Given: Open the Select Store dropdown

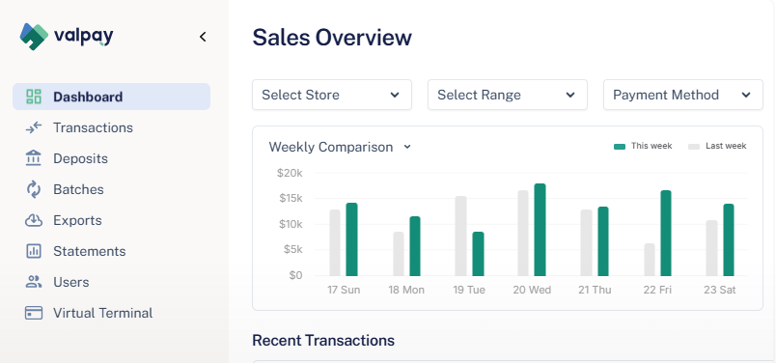Looking at the screenshot, I should click(x=332, y=95).
